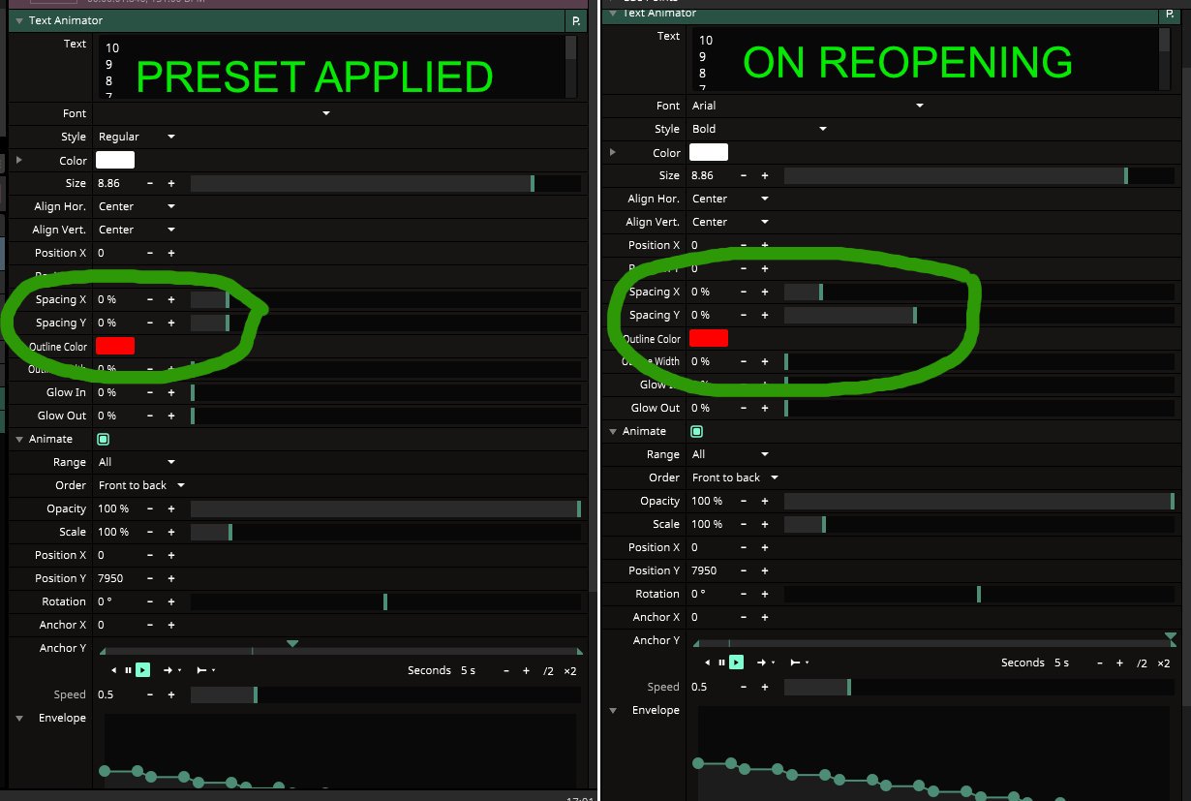The width and height of the screenshot is (1191, 801).
Task: Collapse the Text Animator section in the left panel
Action: (18, 20)
